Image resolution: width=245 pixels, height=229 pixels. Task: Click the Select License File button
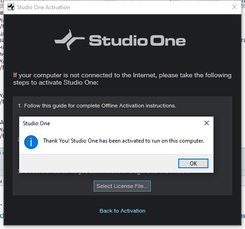(122, 186)
